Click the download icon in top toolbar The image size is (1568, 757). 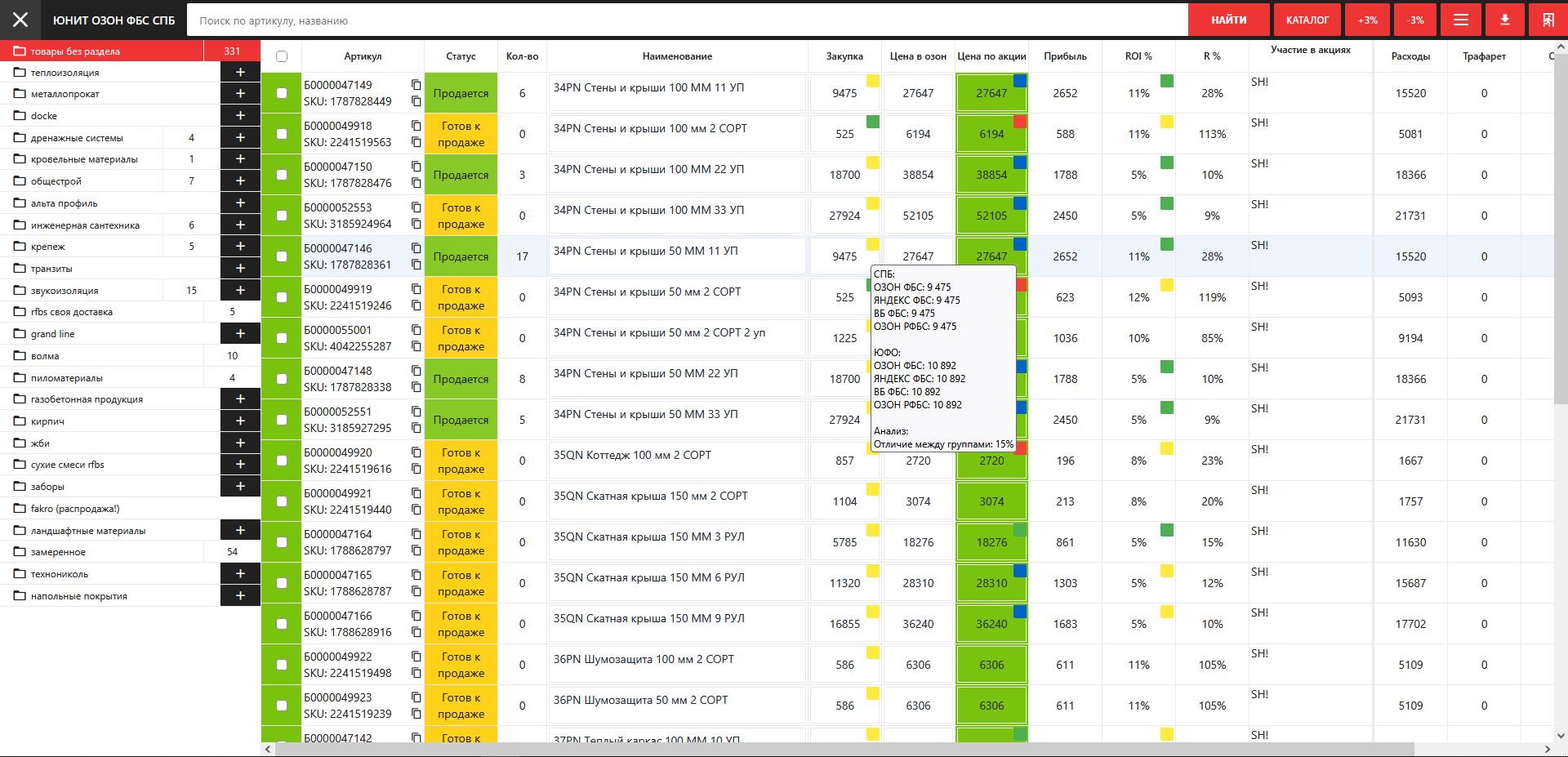pyautogui.click(x=1504, y=20)
